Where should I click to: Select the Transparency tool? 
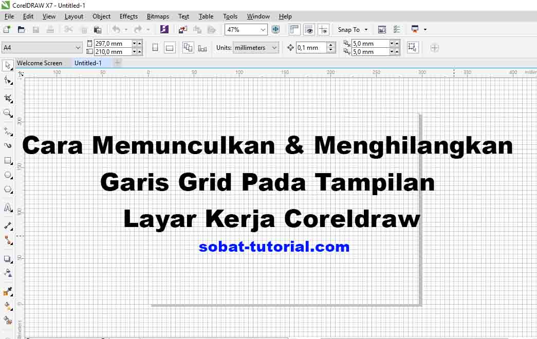(8, 273)
